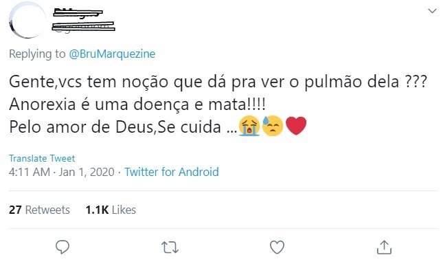Viewport: 443px width, 264px height.
Task: Open the author's profile avatar
Action: point(27,20)
